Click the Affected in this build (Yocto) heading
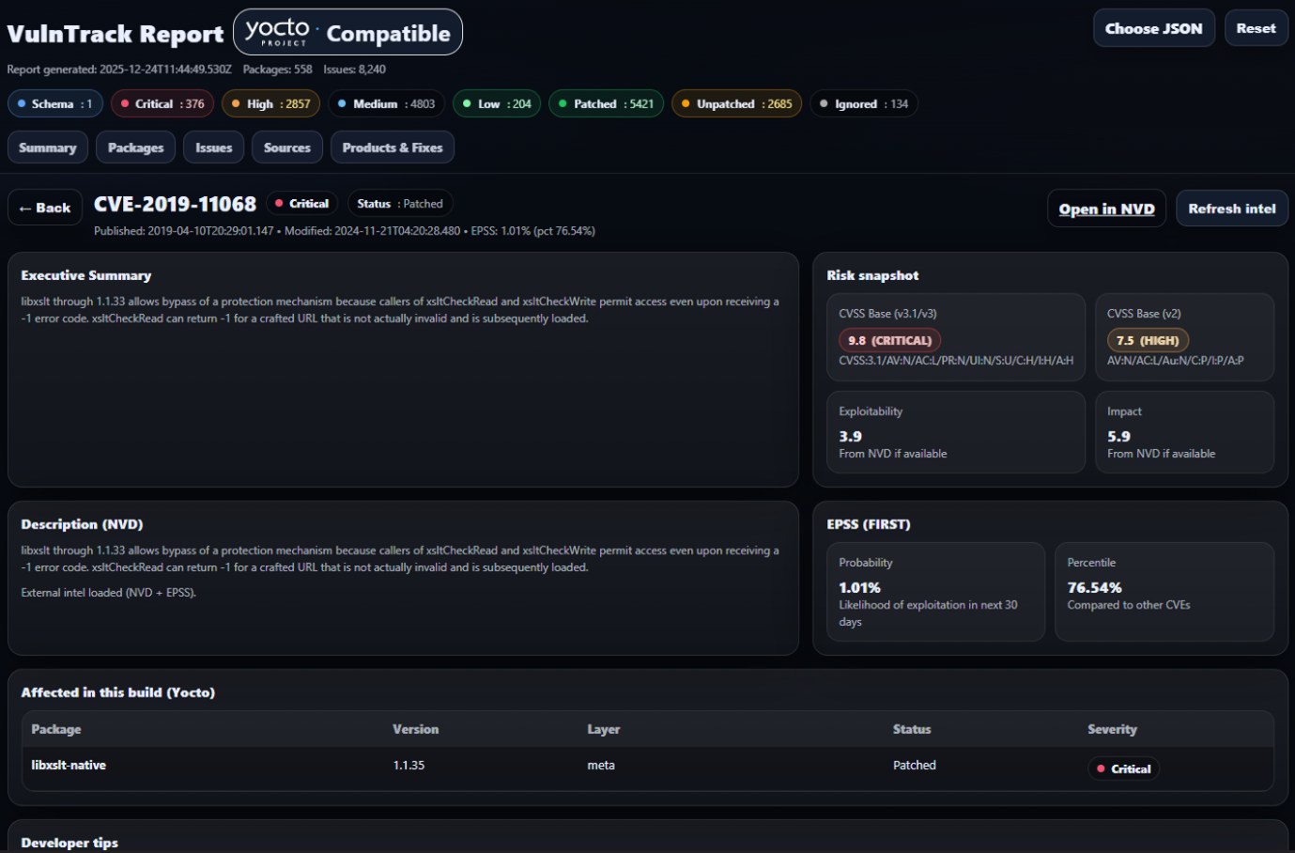 click(118, 692)
